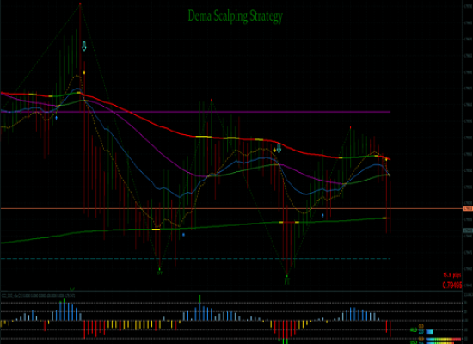Select the green up-arrow at the lowest swing low
The width and height of the screenshot is (473, 344).
(x=287, y=276)
